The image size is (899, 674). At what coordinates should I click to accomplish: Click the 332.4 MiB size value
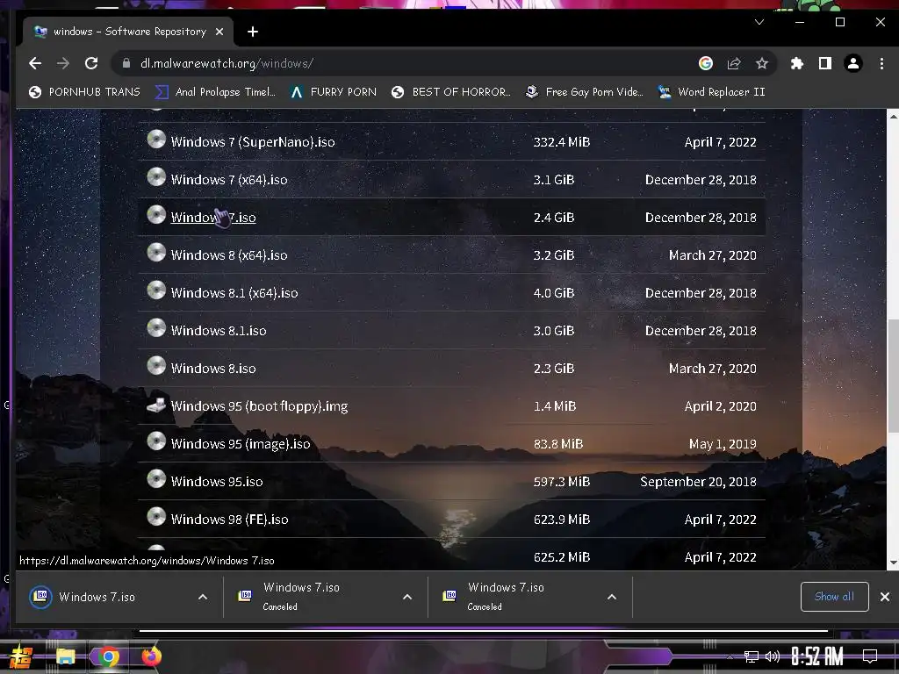click(561, 142)
